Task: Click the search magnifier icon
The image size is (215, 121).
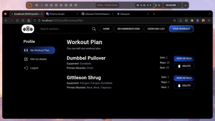Action: (94, 29)
